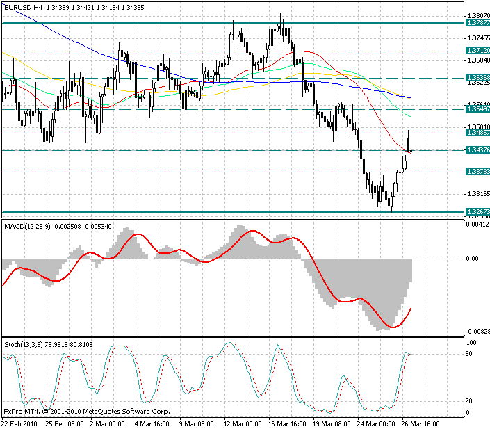Viewport: 490px width, 429px height.
Task: Click the 1.37120 price level label
Action: [480, 51]
